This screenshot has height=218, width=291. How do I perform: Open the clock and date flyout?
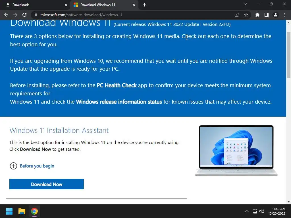click(x=277, y=211)
